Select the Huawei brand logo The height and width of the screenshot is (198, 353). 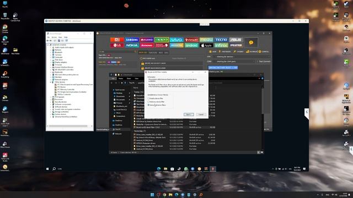point(147,40)
